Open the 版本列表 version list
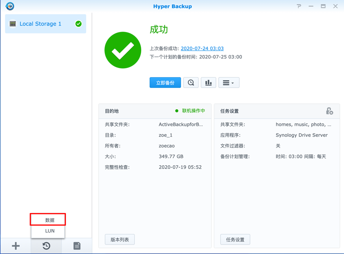 (x=120, y=239)
